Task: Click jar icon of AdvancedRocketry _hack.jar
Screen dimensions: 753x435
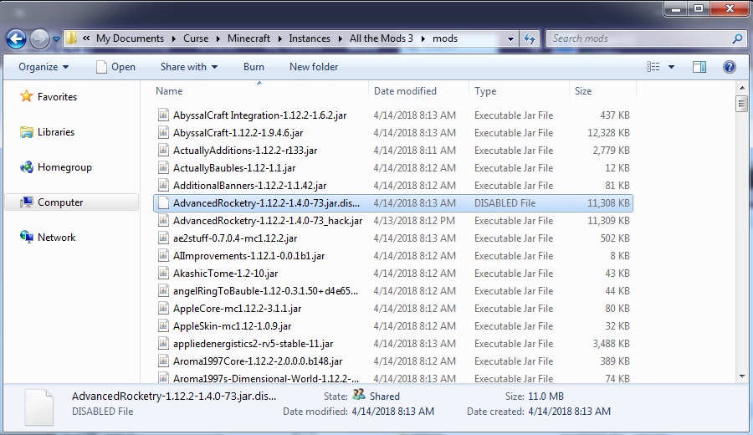Action: (163, 220)
